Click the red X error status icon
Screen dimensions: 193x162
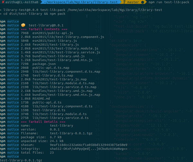click(3, 2)
